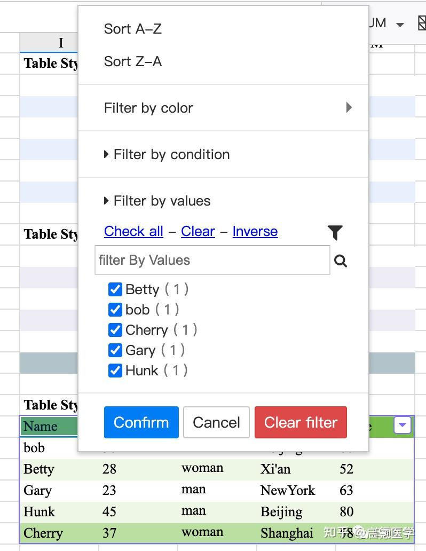This screenshot has height=551, width=426.
Task: Open the filter dropdown on the table header
Action: coord(403,426)
